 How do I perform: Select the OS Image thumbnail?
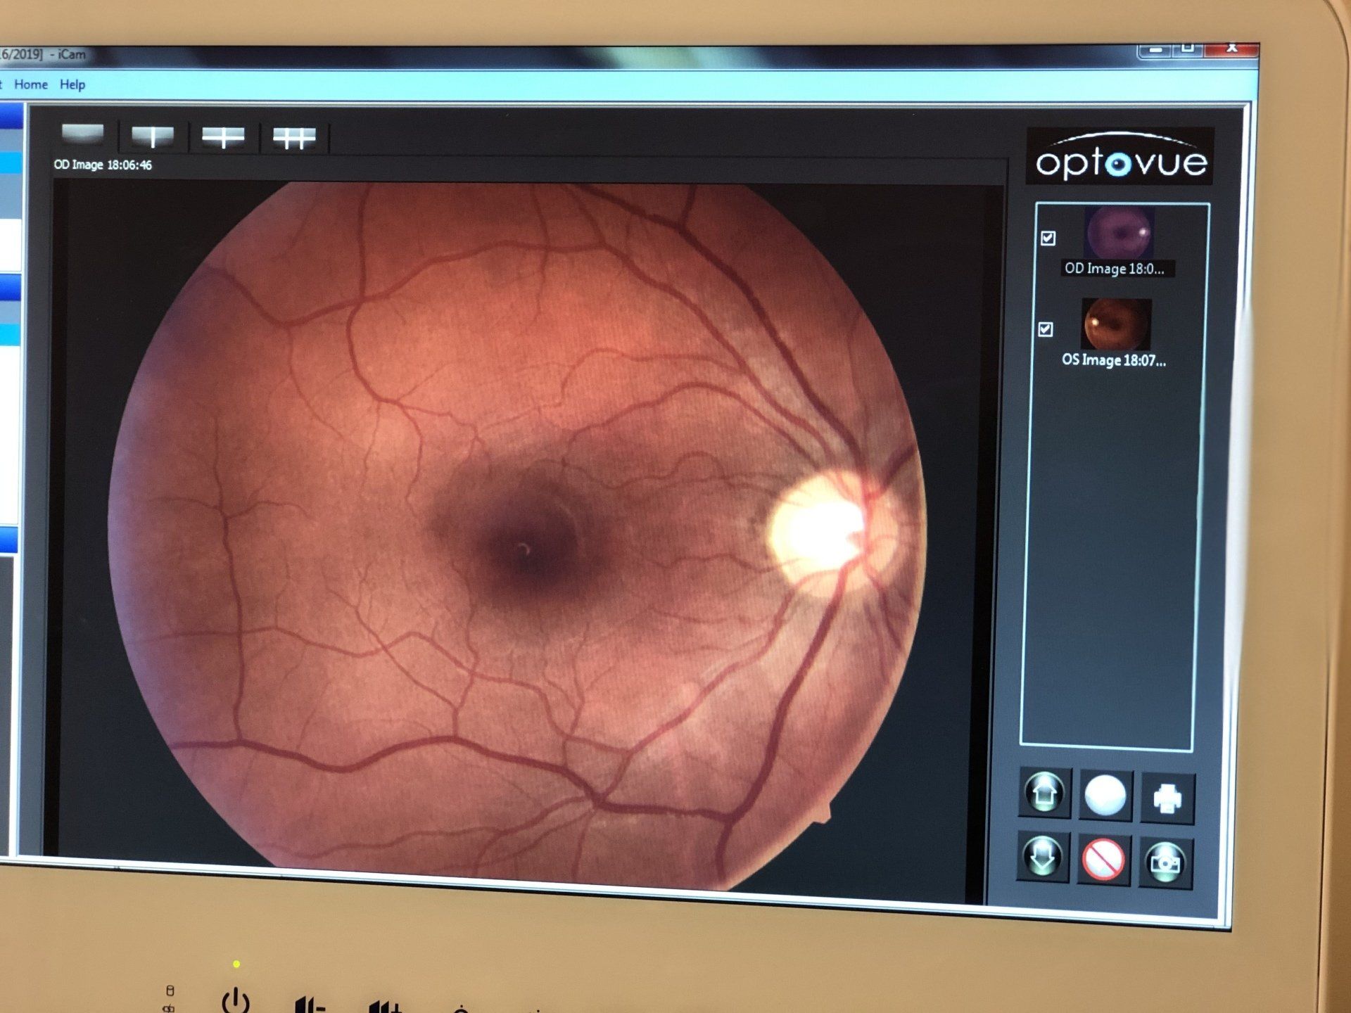pyautogui.click(x=1116, y=324)
